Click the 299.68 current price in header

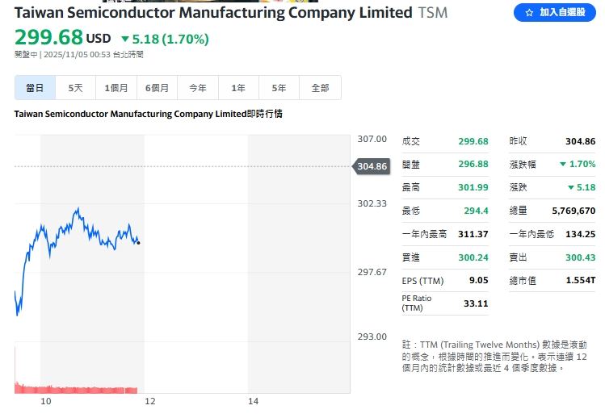(48, 38)
